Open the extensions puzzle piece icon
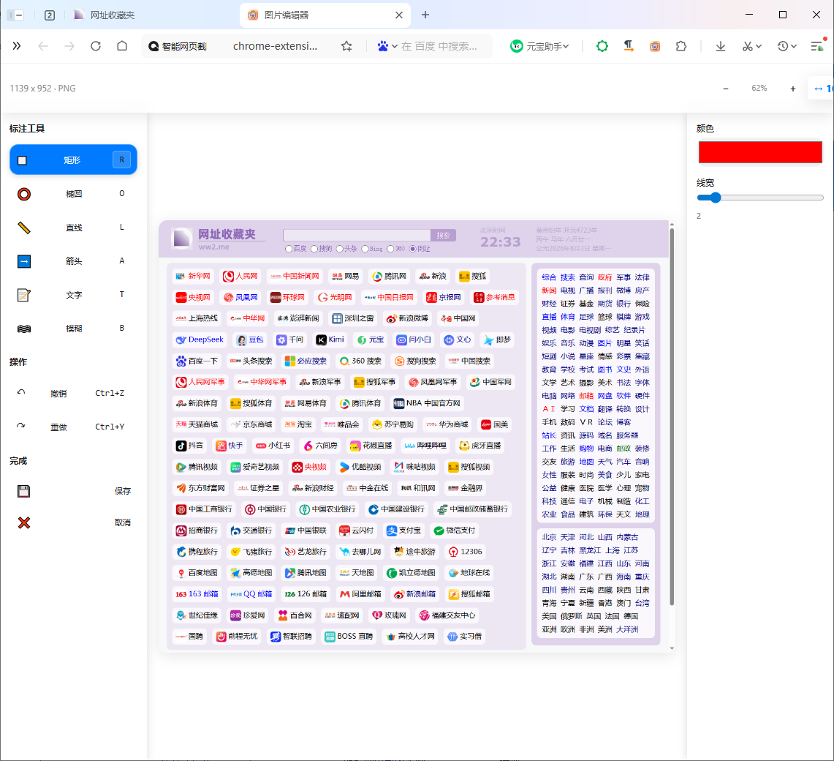This screenshot has width=834, height=761. coord(681,46)
